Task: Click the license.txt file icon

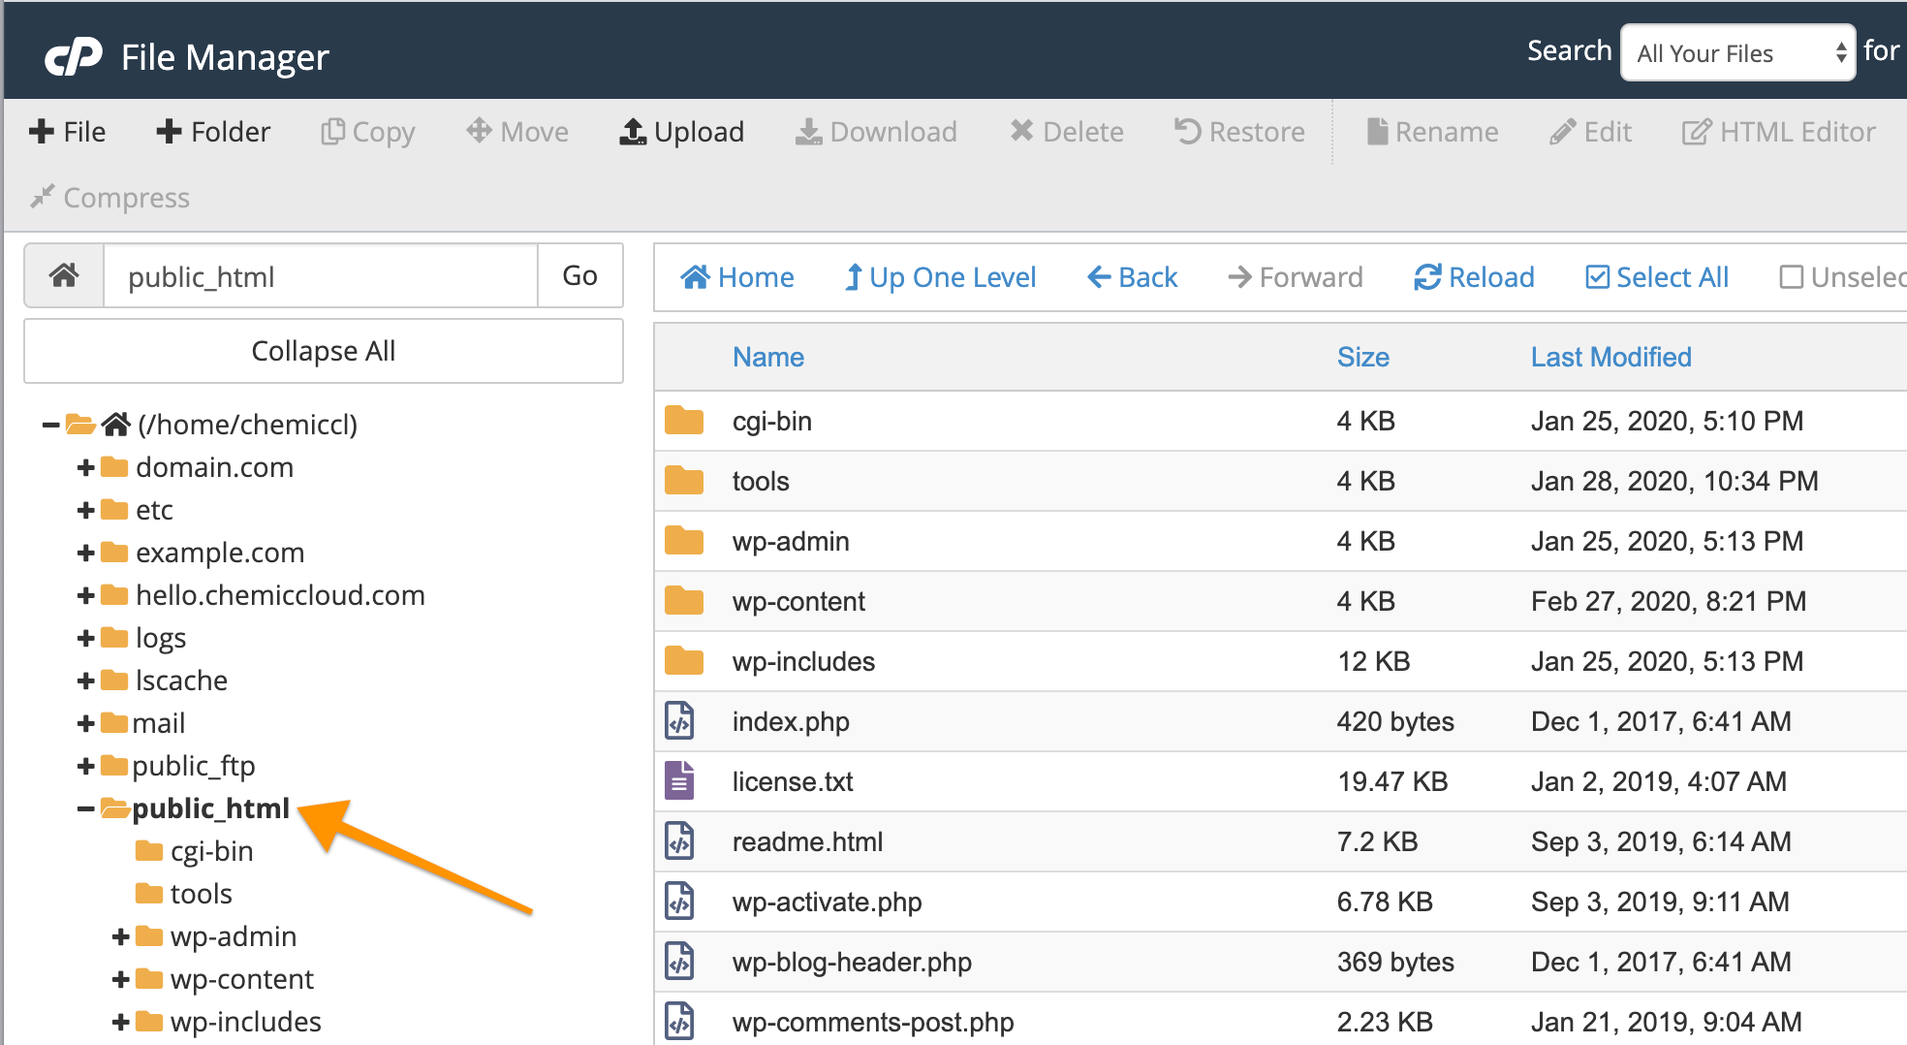Action: point(680,781)
